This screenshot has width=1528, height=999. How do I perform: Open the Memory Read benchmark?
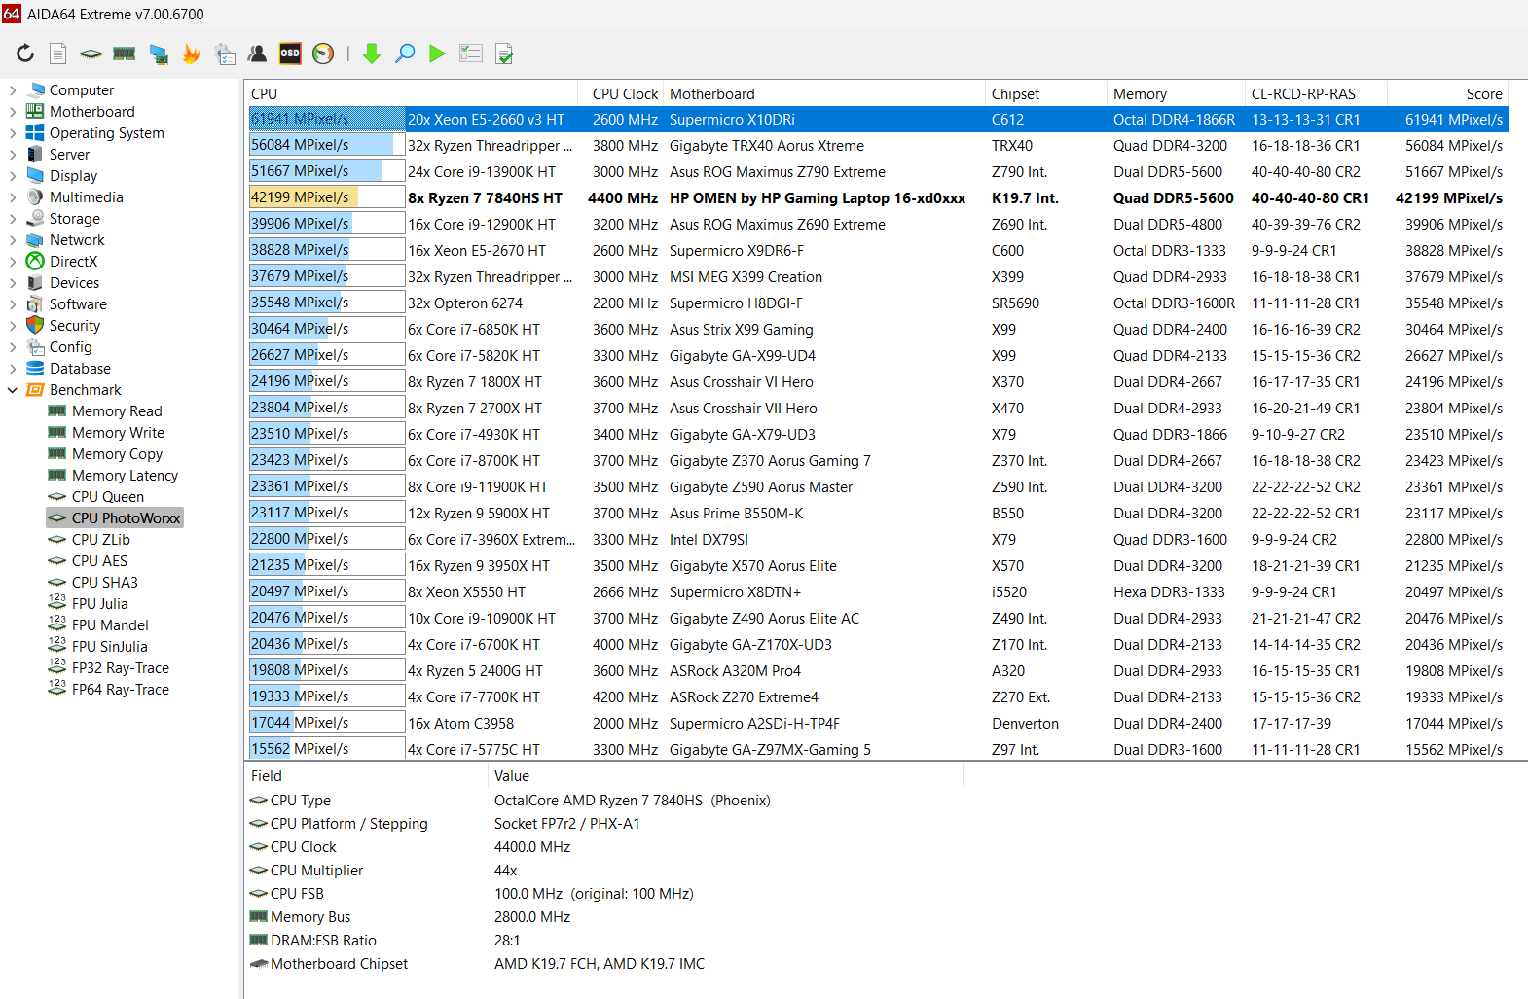pos(117,411)
